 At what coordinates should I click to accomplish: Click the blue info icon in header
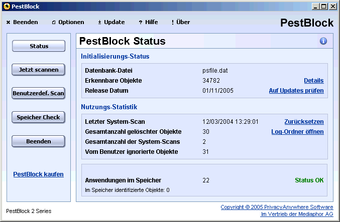(x=323, y=41)
